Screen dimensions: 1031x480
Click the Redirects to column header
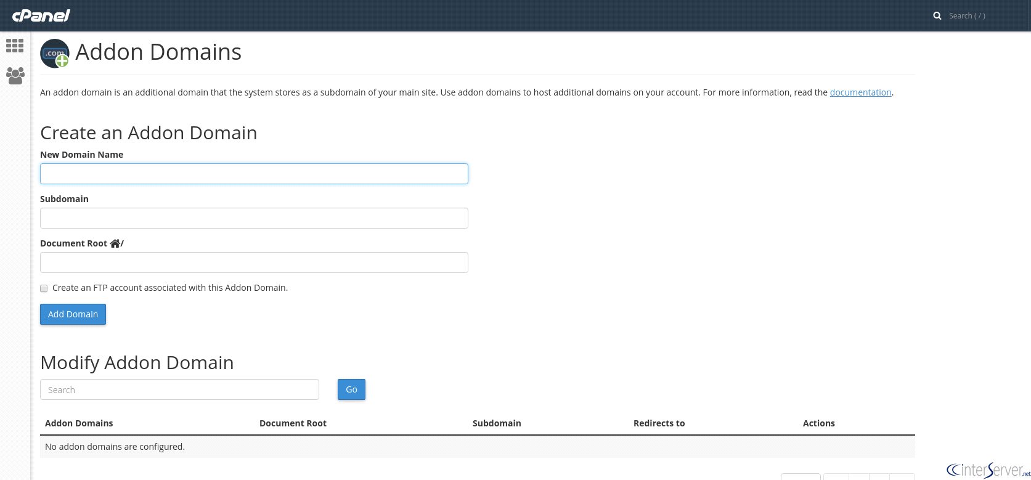659,423
